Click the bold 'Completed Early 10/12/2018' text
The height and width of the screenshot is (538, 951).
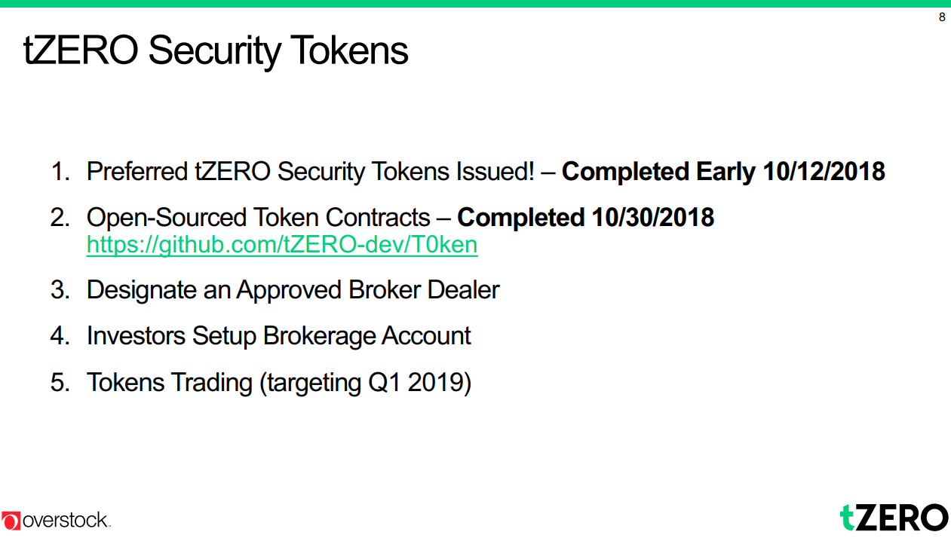pyautogui.click(x=723, y=172)
